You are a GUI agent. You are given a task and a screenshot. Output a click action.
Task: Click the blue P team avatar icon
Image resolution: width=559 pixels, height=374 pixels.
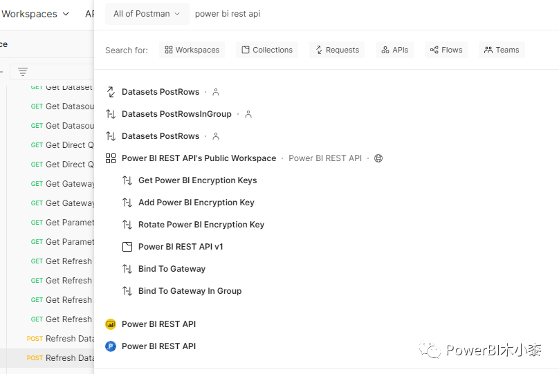pyautogui.click(x=111, y=346)
